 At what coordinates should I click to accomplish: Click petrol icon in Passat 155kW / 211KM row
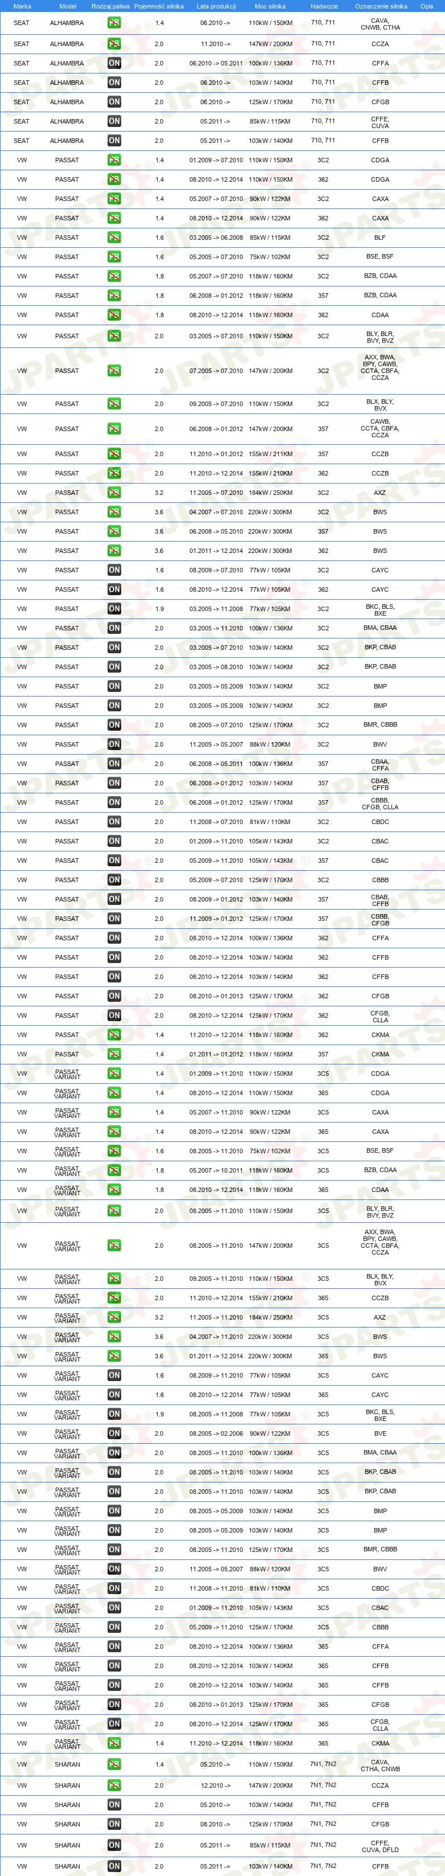tap(114, 454)
